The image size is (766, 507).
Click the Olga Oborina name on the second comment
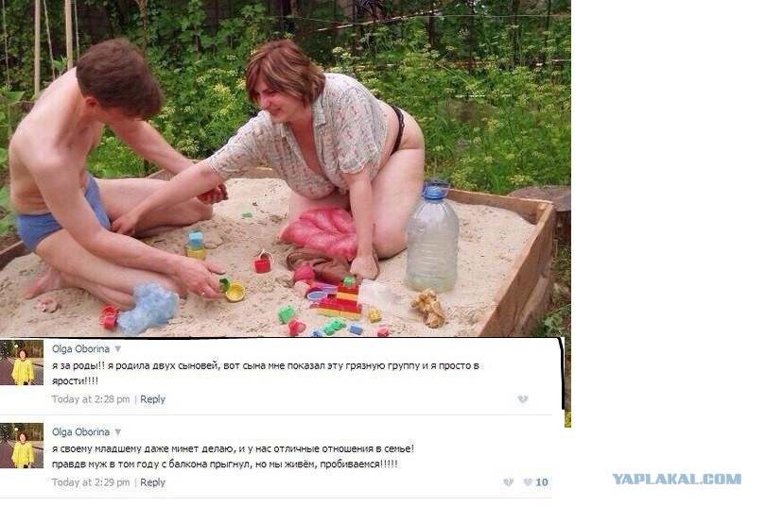[x=80, y=432]
